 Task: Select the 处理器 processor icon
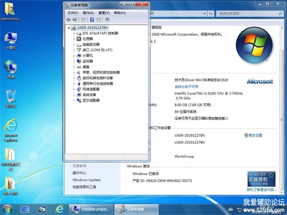pyautogui.click(x=79, y=39)
